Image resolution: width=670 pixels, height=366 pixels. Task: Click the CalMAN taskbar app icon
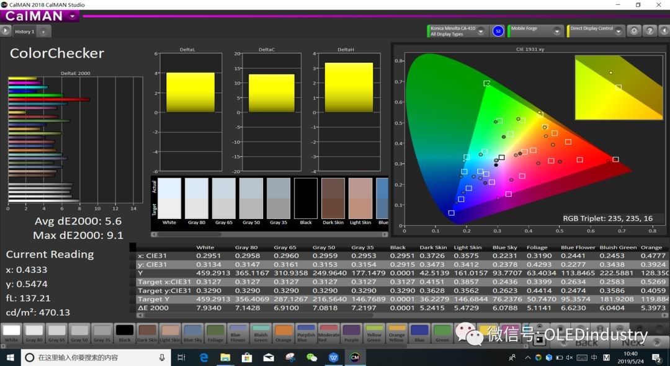point(355,357)
